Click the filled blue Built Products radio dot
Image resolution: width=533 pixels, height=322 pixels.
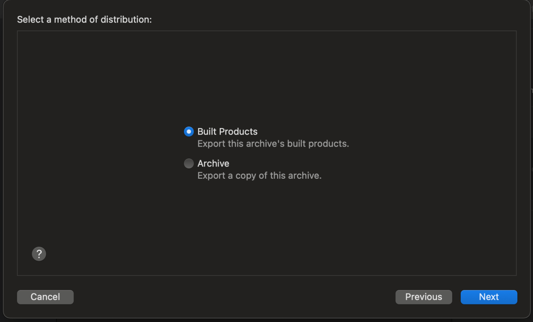pos(188,131)
